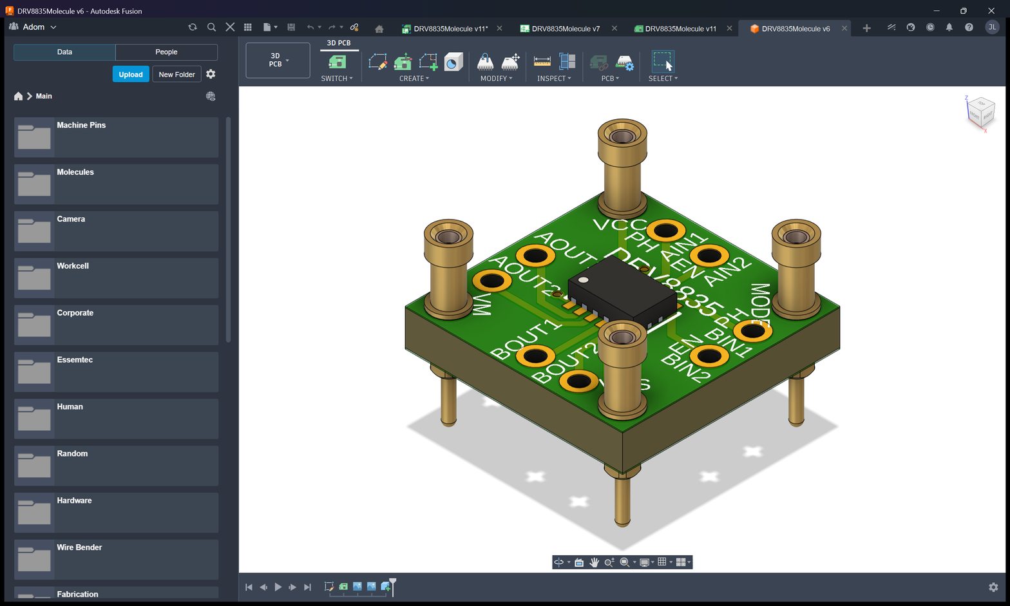Click the Orbit tool in navigation bar
The height and width of the screenshot is (606, 1010).
click(x=558, y=562)
